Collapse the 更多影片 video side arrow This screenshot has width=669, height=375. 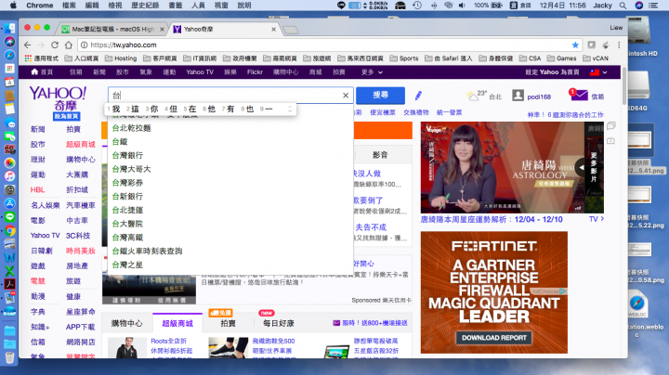click(x=581, y=167)
